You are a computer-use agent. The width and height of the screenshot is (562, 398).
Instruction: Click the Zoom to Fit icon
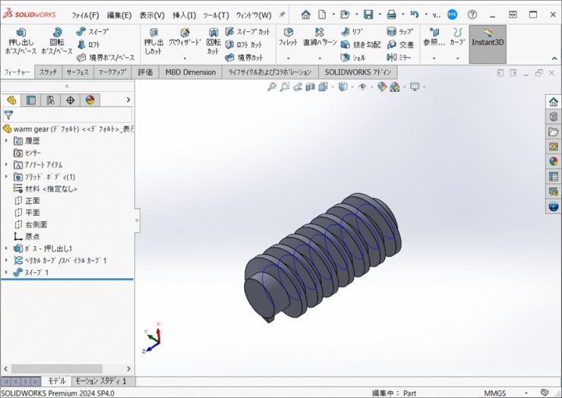pos(272,87)
